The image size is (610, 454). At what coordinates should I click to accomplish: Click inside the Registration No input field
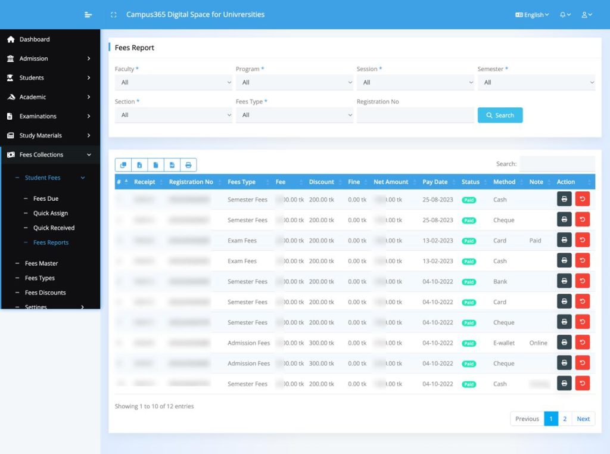click(415, 115)
